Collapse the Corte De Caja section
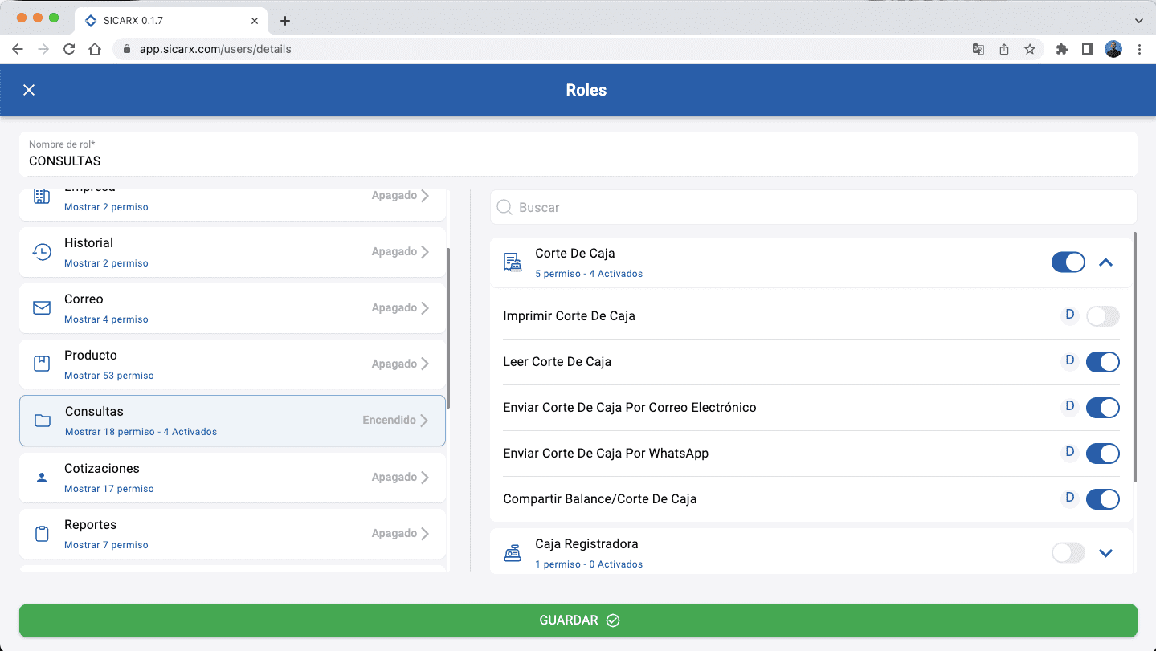Viewport: 1156px width, 651px height. coord(1106,262)
